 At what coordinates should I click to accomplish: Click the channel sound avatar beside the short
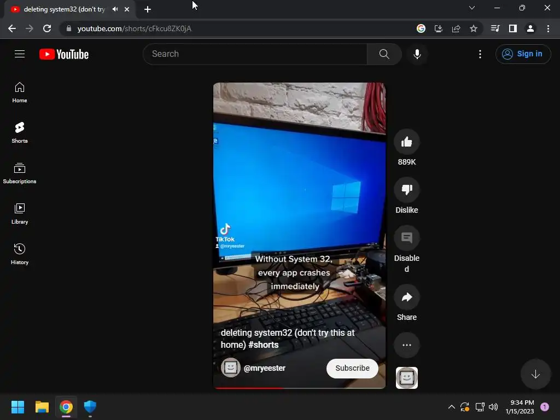[x=406, y=378]
